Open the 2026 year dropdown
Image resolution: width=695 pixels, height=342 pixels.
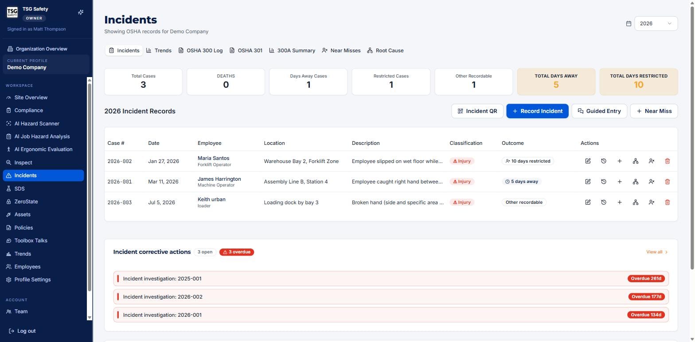pos(656,23)
